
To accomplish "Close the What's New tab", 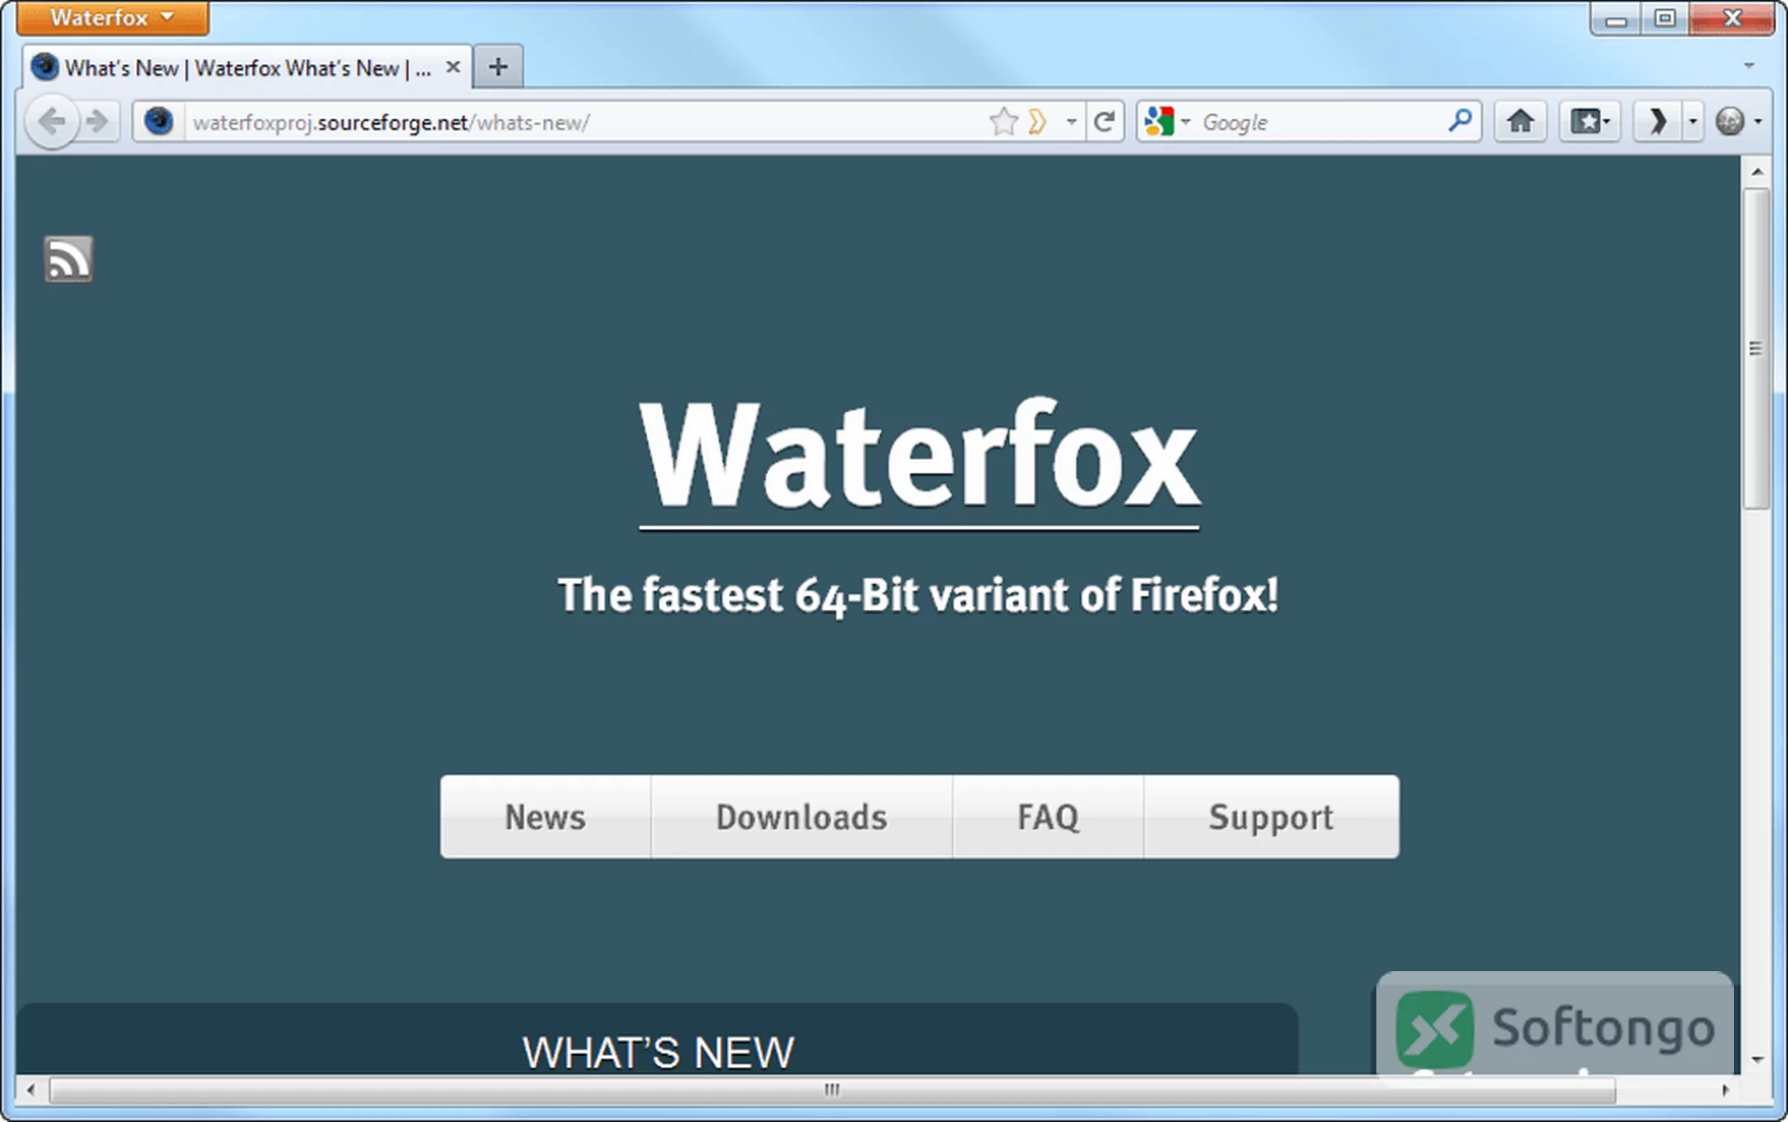I will [x=453, y=67].
